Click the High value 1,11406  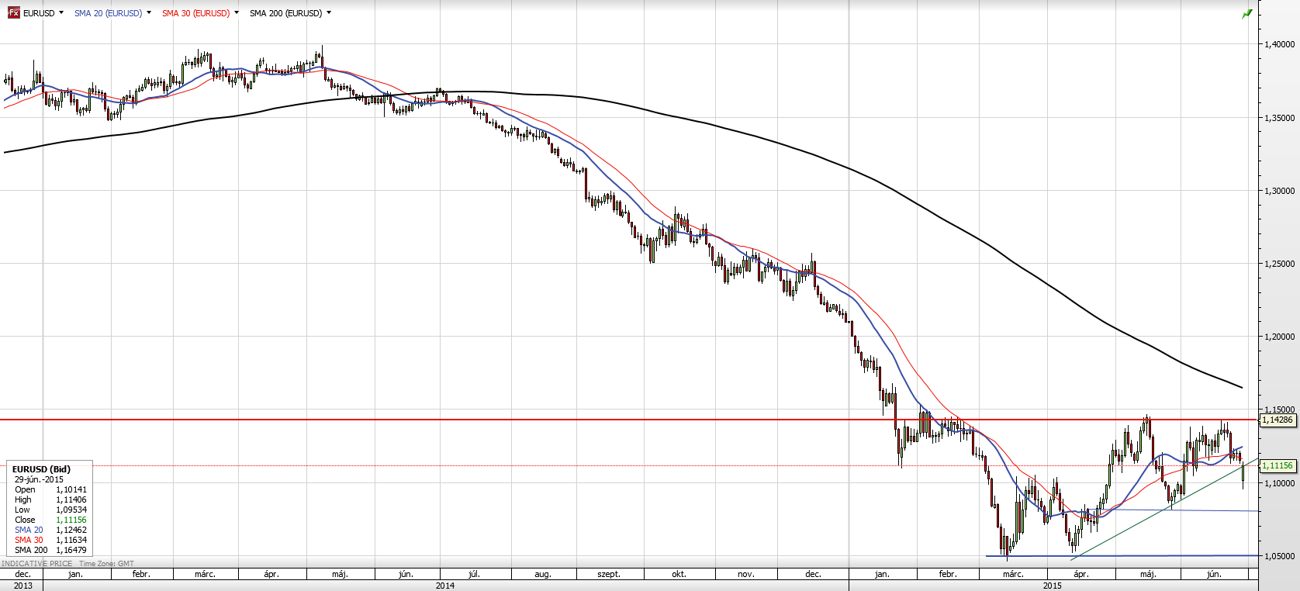(x=71, y=499)
